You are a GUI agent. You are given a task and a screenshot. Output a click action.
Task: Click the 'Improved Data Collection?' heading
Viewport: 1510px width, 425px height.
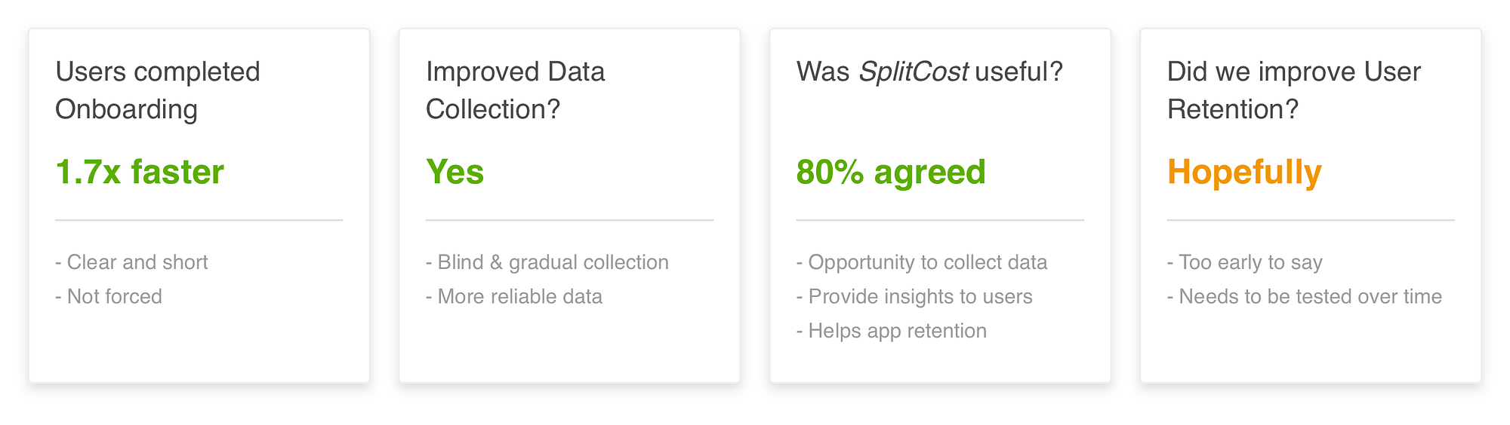click(x=515, y=90)
